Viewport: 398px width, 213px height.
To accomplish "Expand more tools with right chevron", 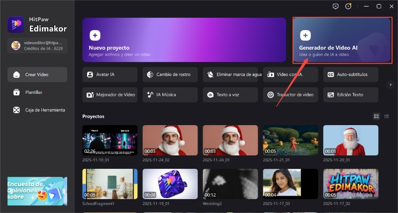I will [391, 84].
